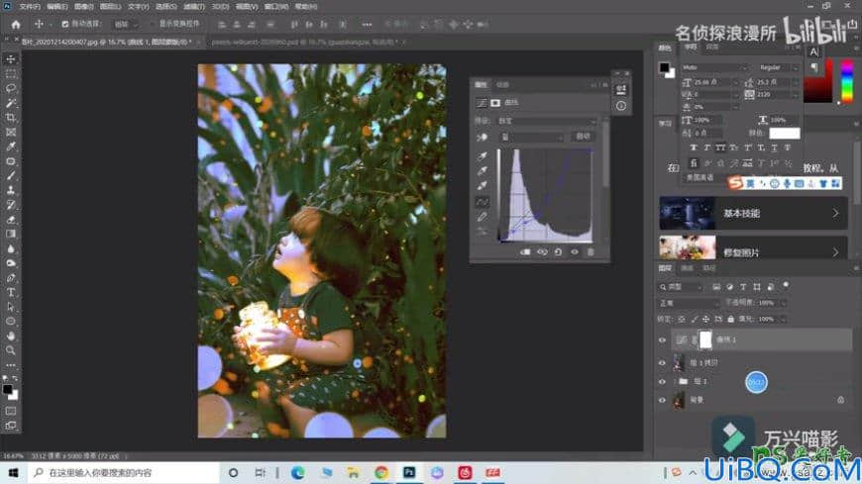Hide the Group 1 copy layer eye icon
The image size is (862, 484).
[x=662, y=362]
